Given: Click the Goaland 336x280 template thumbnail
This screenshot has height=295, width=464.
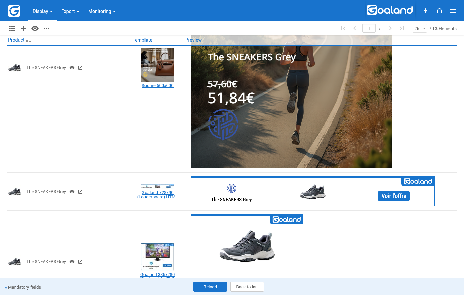Looking at the screenshot, I should tap(158, 257).
